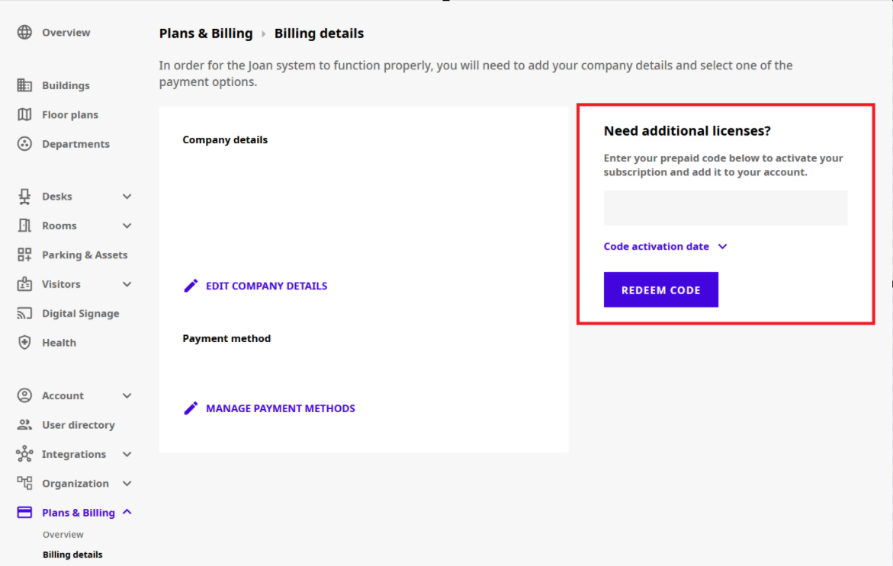Viewport: 893px width, 566px height.
Task: Open the Code activation date dropdown
Action: click(x=665, y=246)
